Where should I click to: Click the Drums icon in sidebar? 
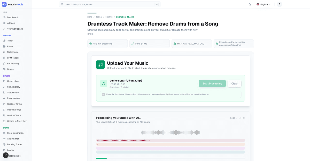point(4,69)
